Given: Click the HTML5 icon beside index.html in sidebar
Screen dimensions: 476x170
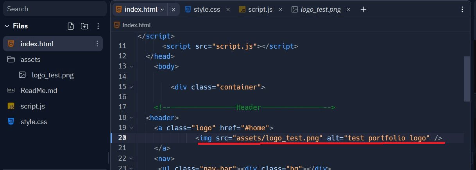Looking at the screenshot, I should [x=11, y=44].
